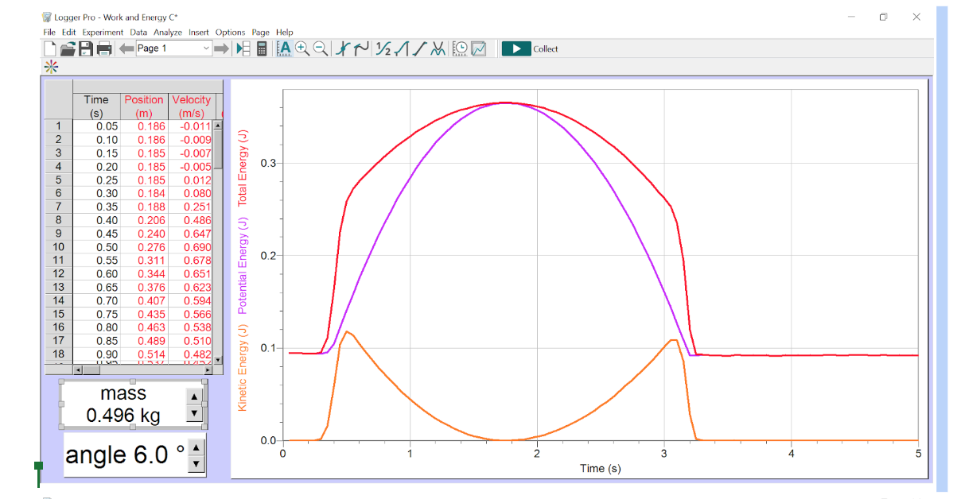
Task: Click the Time (s) x-axis label
Action: tap(601, 468)
